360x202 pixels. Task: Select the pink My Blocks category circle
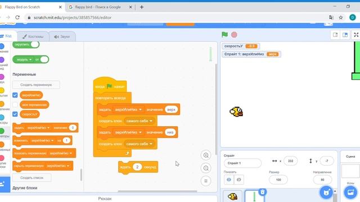coord(2,158)
